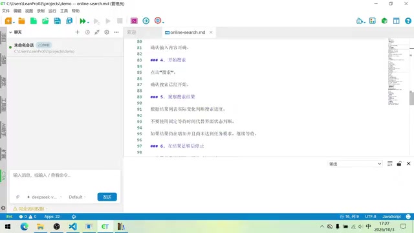Open the Default mode dropdown
414x233 pixels.
point(77,197)
